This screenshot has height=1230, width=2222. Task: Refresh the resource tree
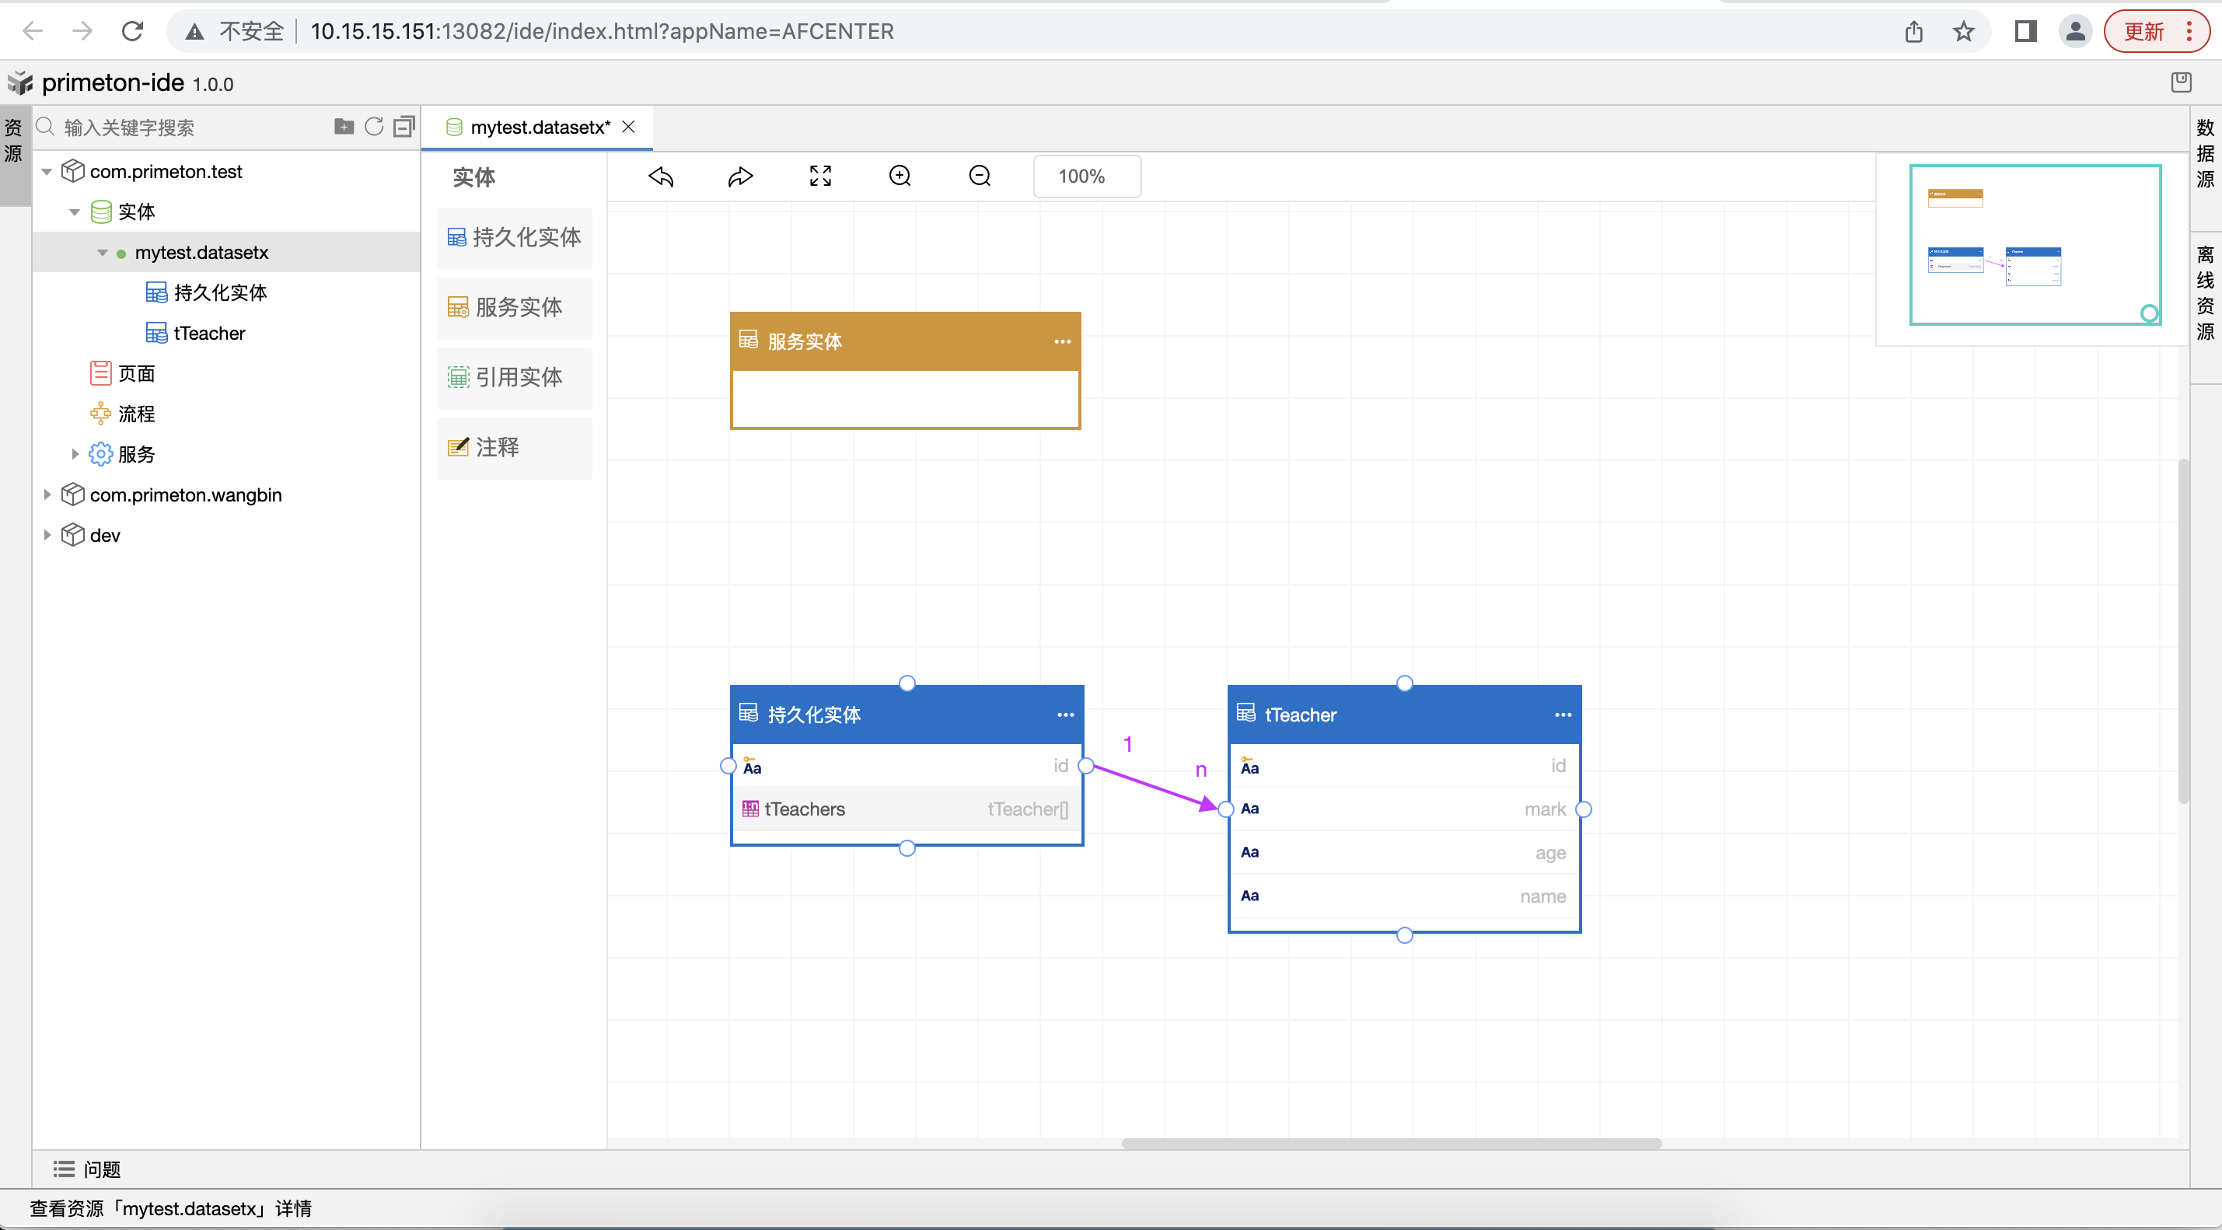373,127
